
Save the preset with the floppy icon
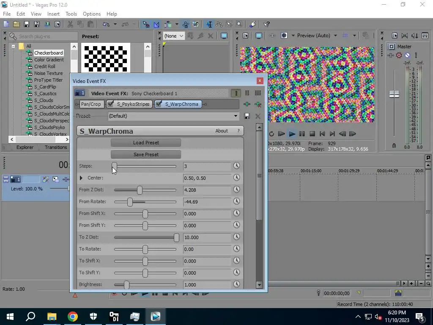[247, 116]
